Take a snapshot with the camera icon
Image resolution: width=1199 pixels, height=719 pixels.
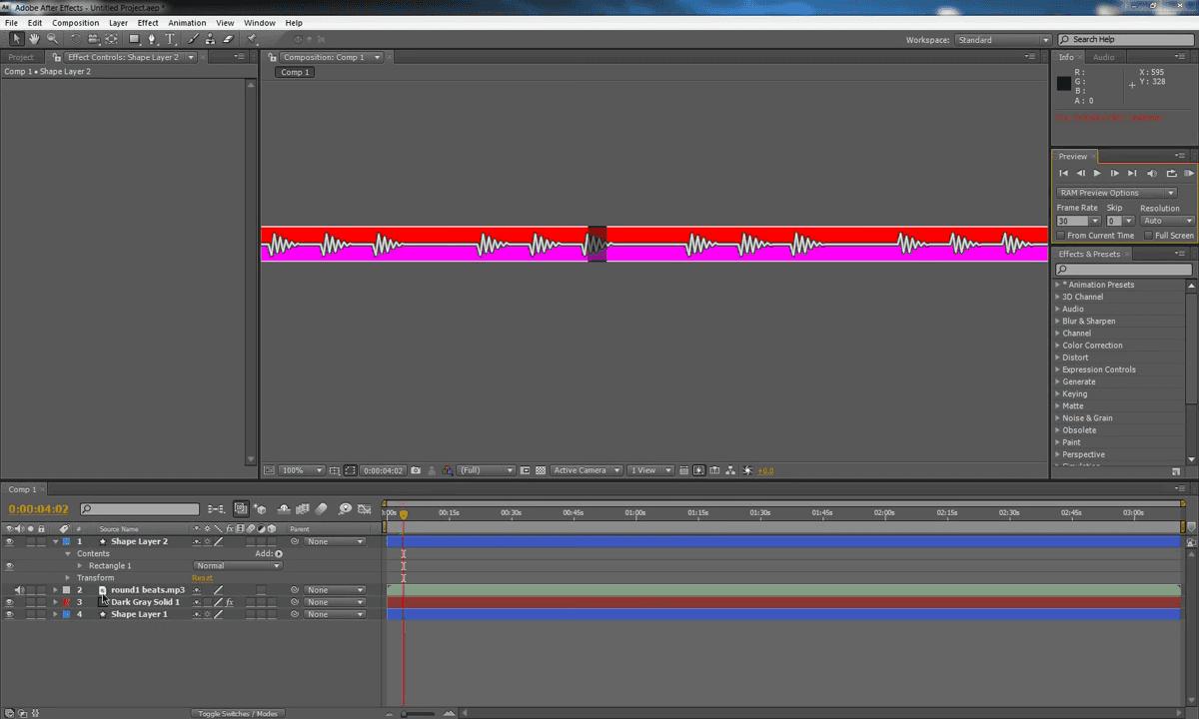coord(415,470)
